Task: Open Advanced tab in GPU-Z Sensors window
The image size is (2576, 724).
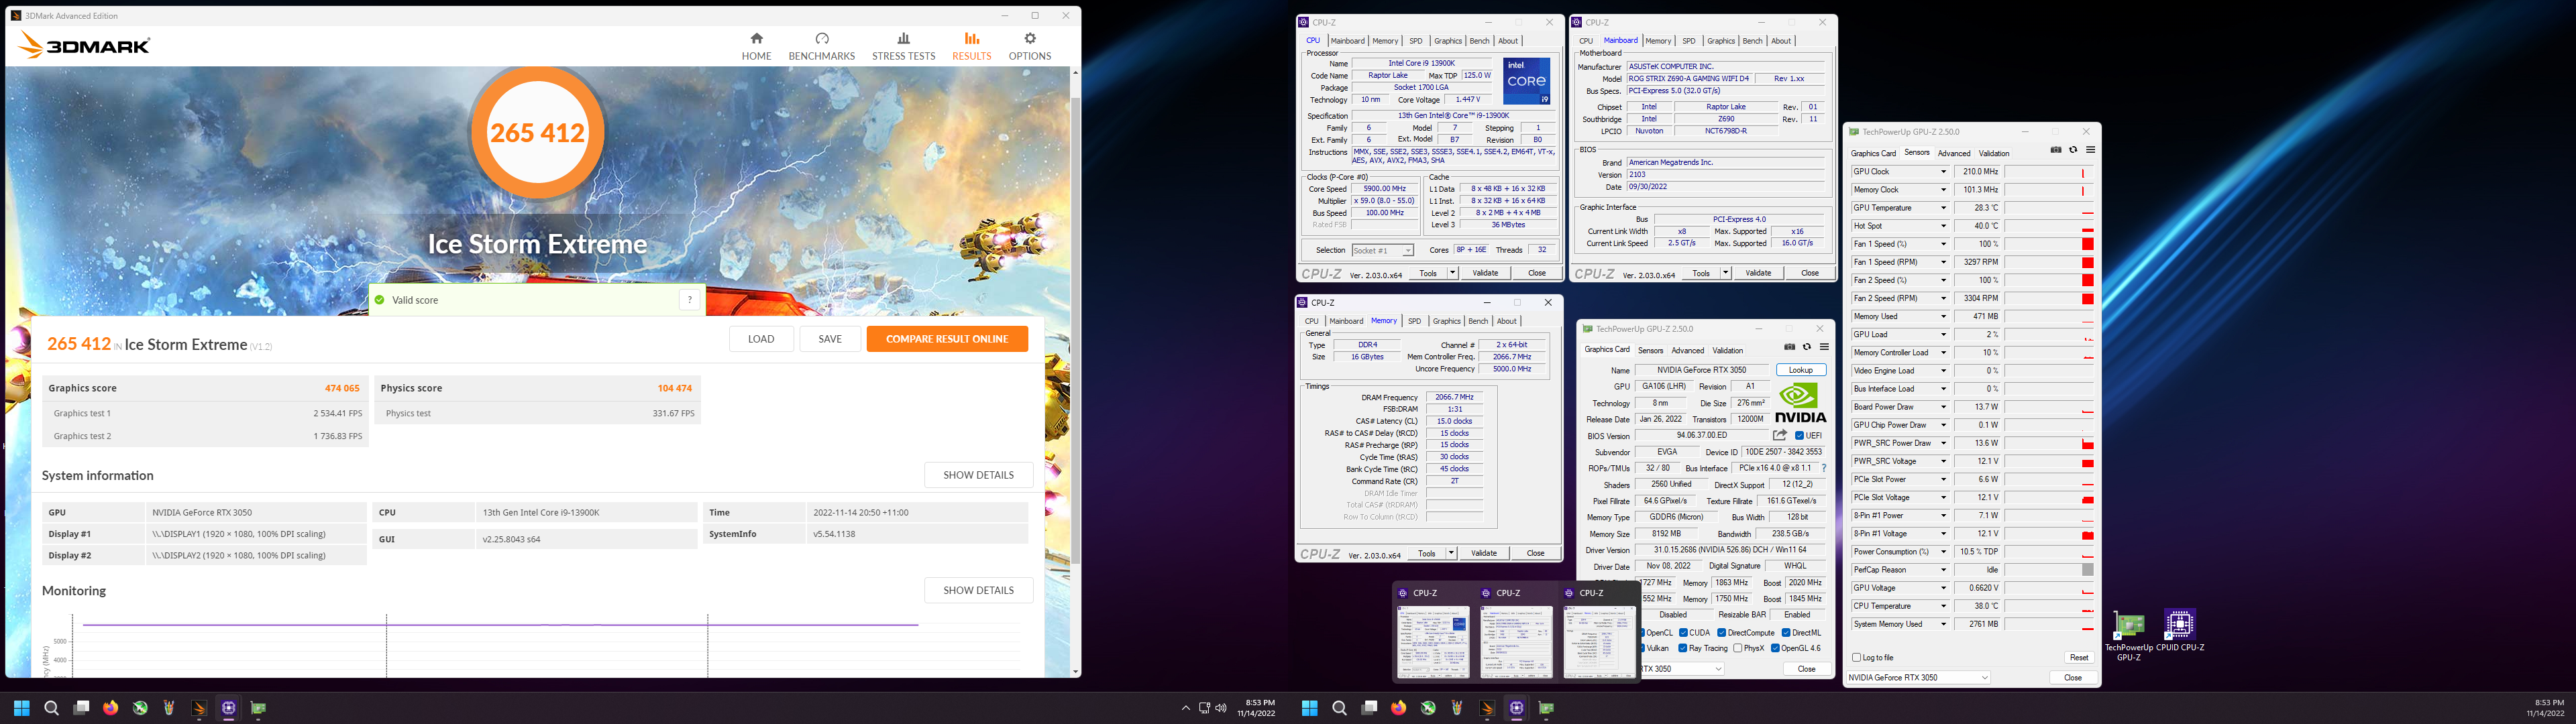Action: point(1953,153)
